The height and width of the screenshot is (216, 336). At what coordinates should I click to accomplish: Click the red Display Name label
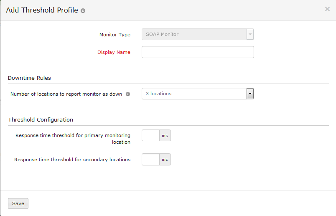114,52
